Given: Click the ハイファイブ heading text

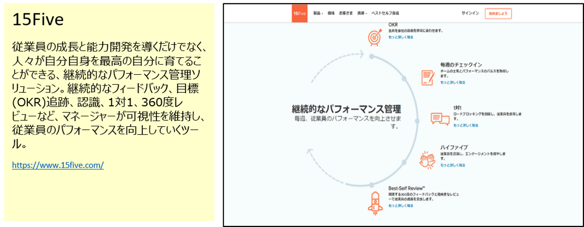Looking at the screenshot, I should [454, 147].
